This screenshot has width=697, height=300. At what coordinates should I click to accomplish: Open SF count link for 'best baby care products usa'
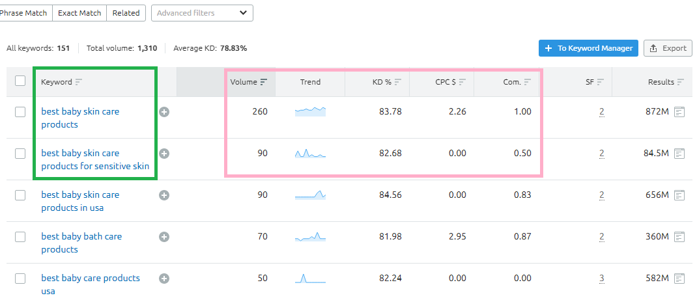(601, 279)
